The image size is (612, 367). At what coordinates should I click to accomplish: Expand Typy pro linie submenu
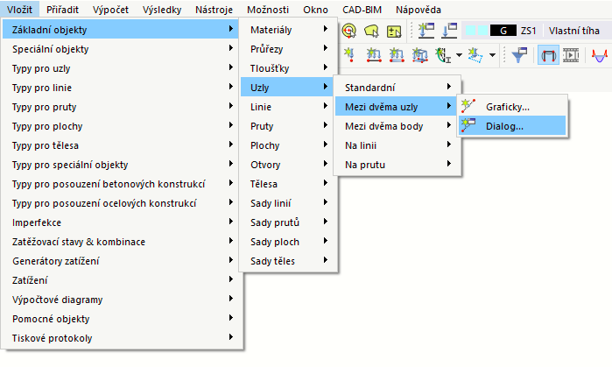[120, 88]
